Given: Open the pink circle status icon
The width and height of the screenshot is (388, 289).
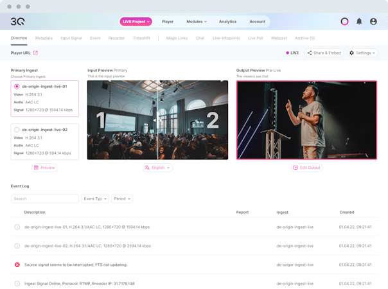Looking at the screenshot, I should pyautogui.click(x=344, y=22).
